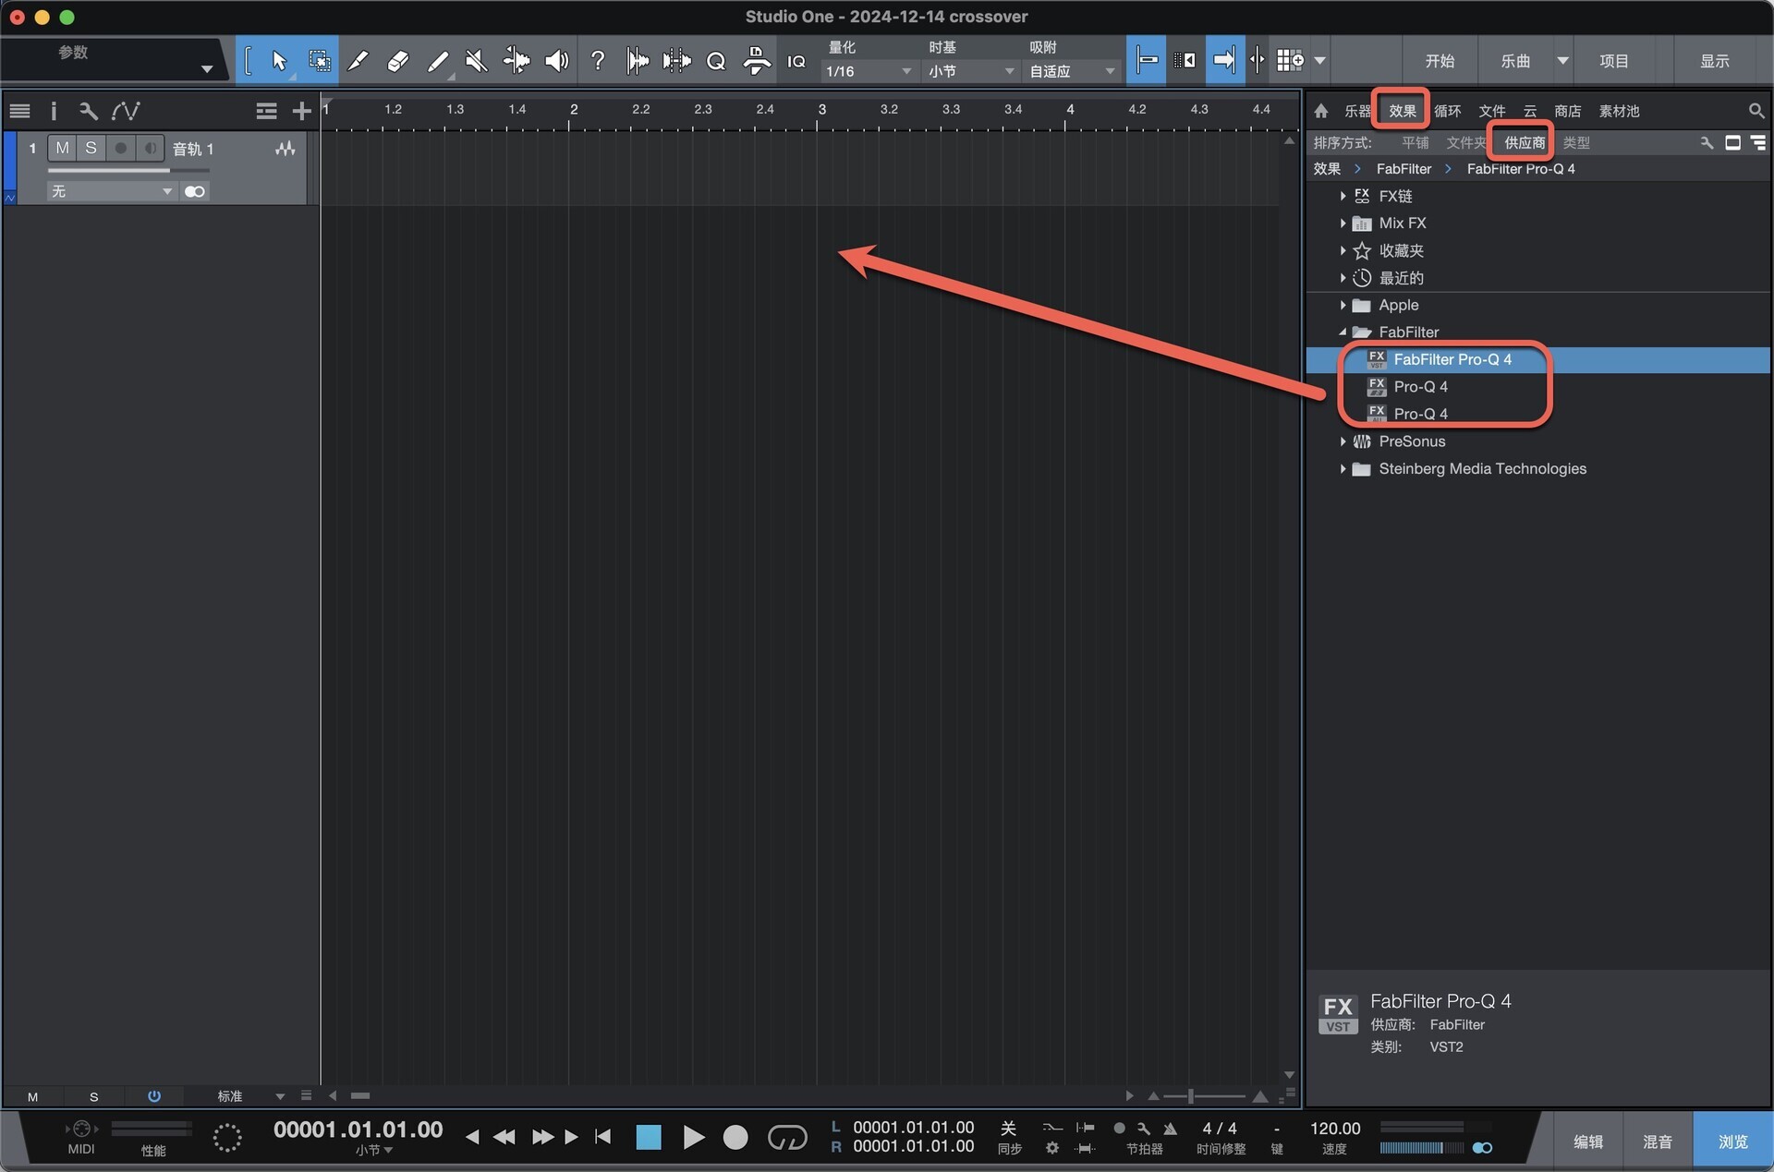This screenshot has width=1774, height=1172.
Task: Mute track 音轨 1 with M button
Action: (62, 148)
